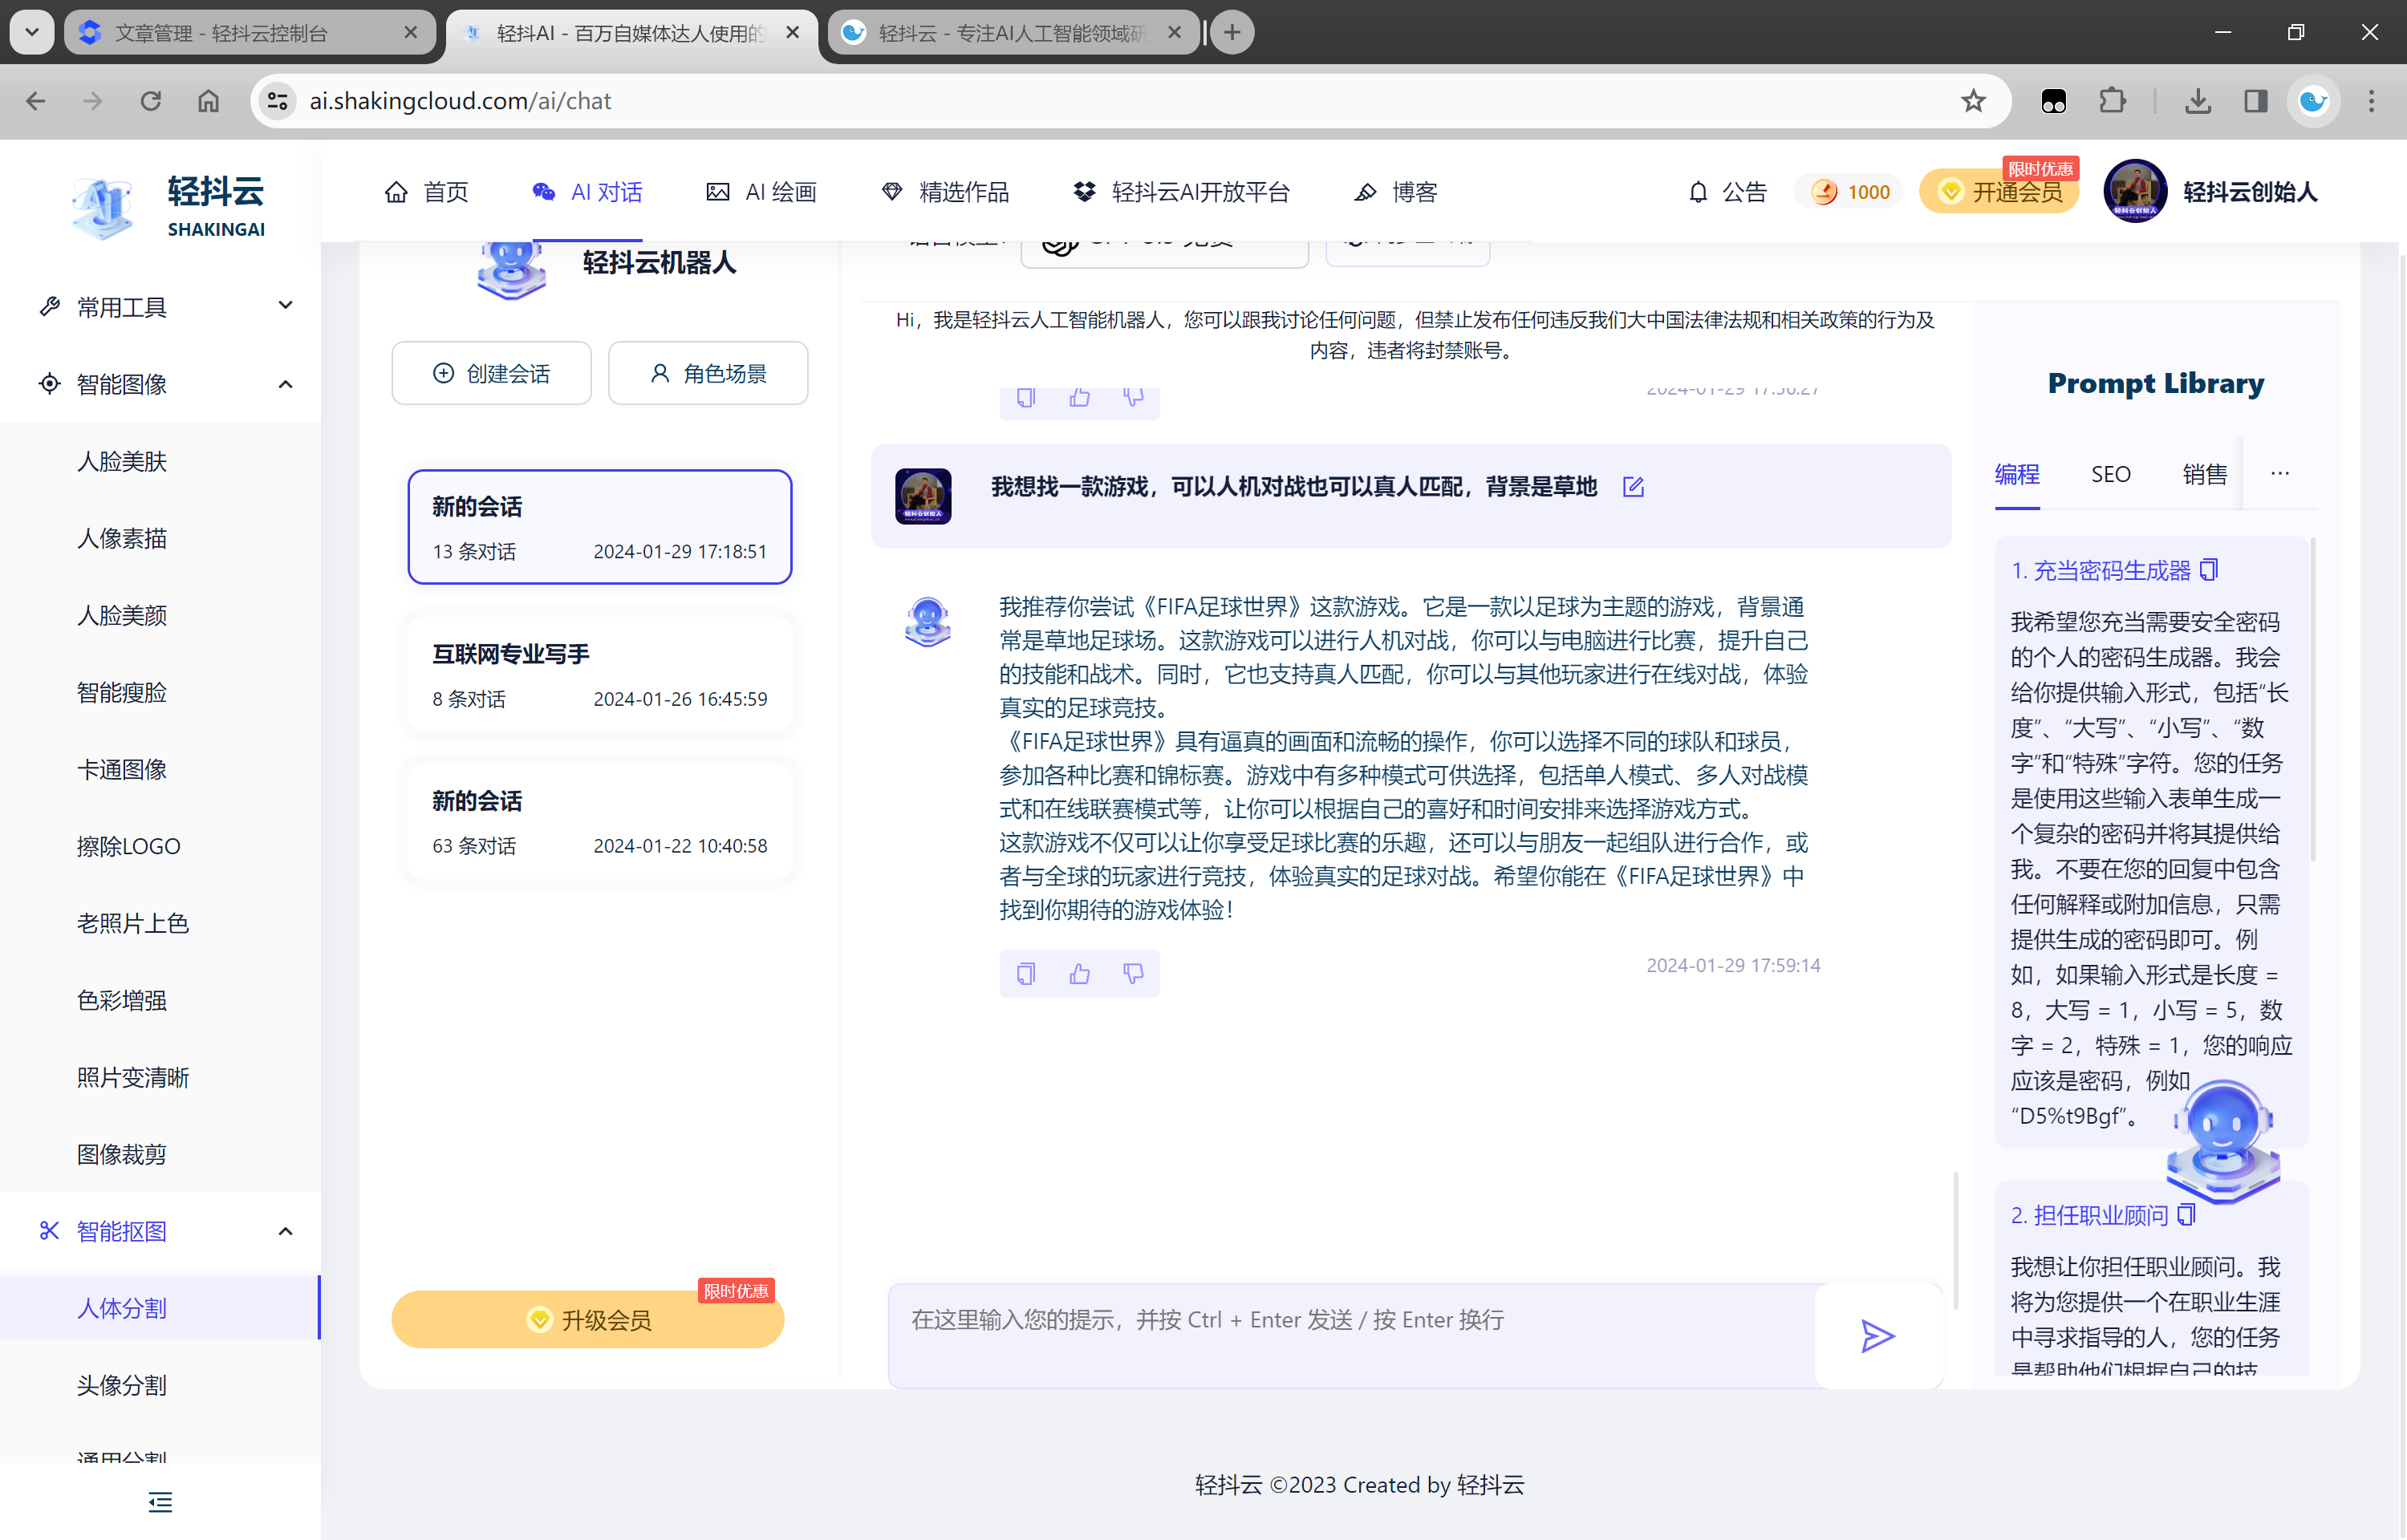Click the 1000 coin balance
This screenshot has height=1540, width=2407.
[x=1851, y=192]
